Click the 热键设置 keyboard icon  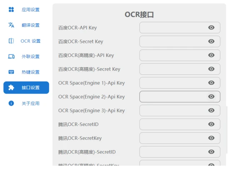(11, 72)
